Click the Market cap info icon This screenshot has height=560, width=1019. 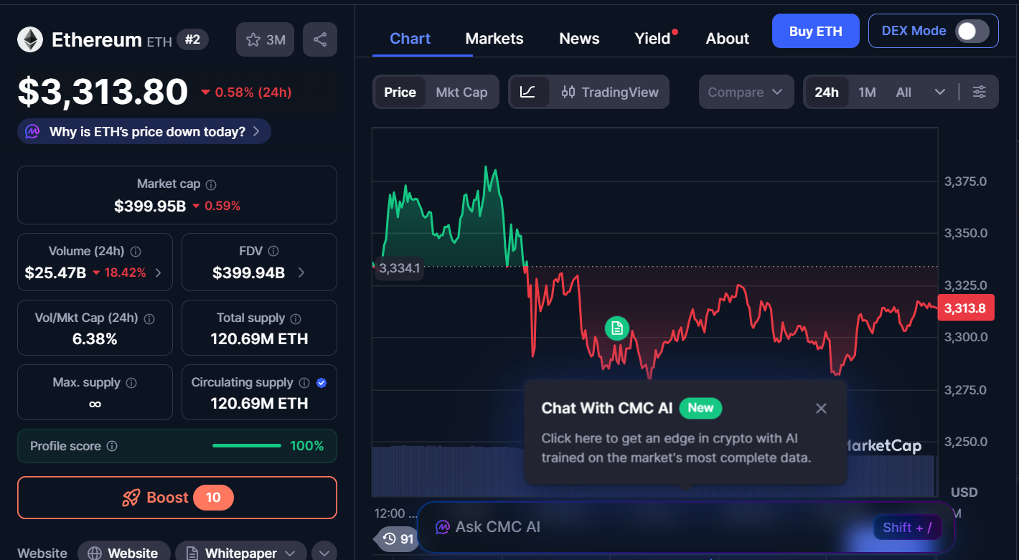211,184
